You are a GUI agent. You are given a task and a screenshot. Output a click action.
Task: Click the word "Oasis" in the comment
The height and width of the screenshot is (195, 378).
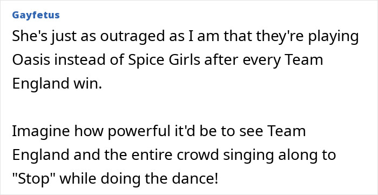[31, 60]
